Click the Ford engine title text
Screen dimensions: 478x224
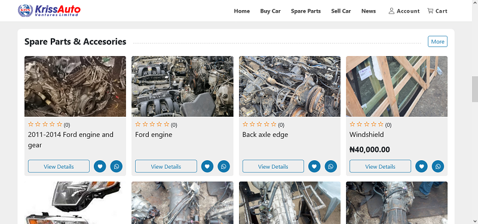pos(154,135)
